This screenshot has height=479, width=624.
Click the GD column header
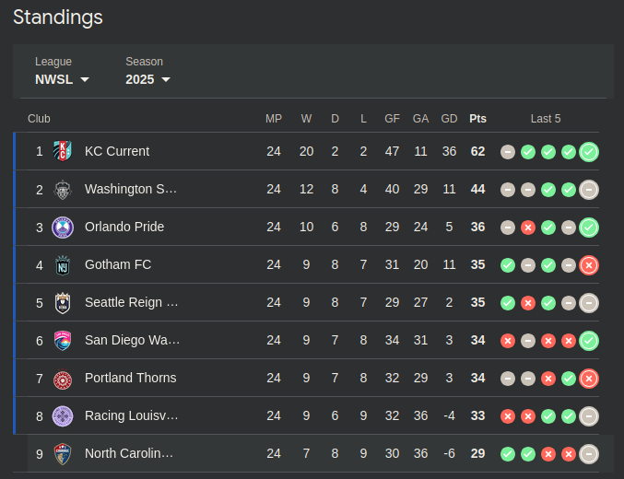point(449,119)
